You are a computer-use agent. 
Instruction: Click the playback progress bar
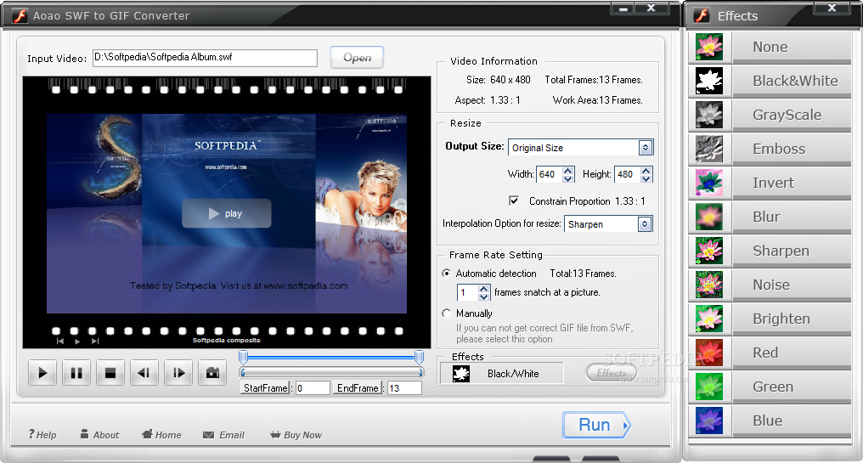(331, 373)
